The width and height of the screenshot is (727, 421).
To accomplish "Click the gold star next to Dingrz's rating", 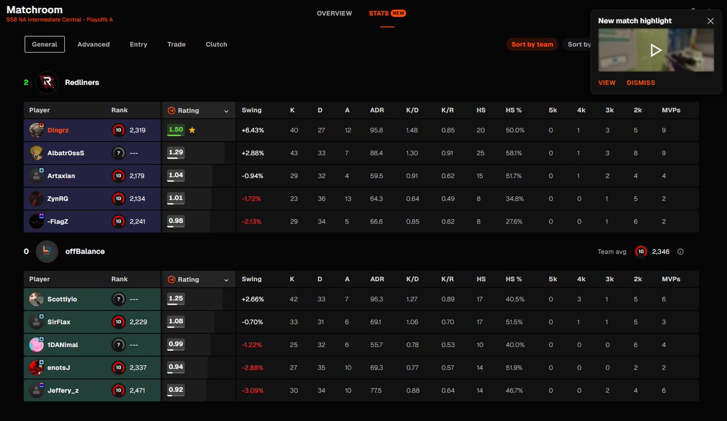I will (x=192, y=130).
